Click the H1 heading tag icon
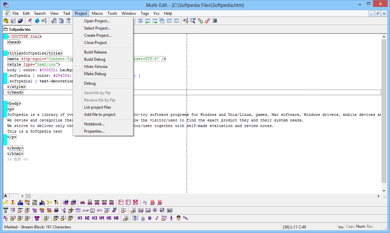The image size is (390, 233). (80, 218)
